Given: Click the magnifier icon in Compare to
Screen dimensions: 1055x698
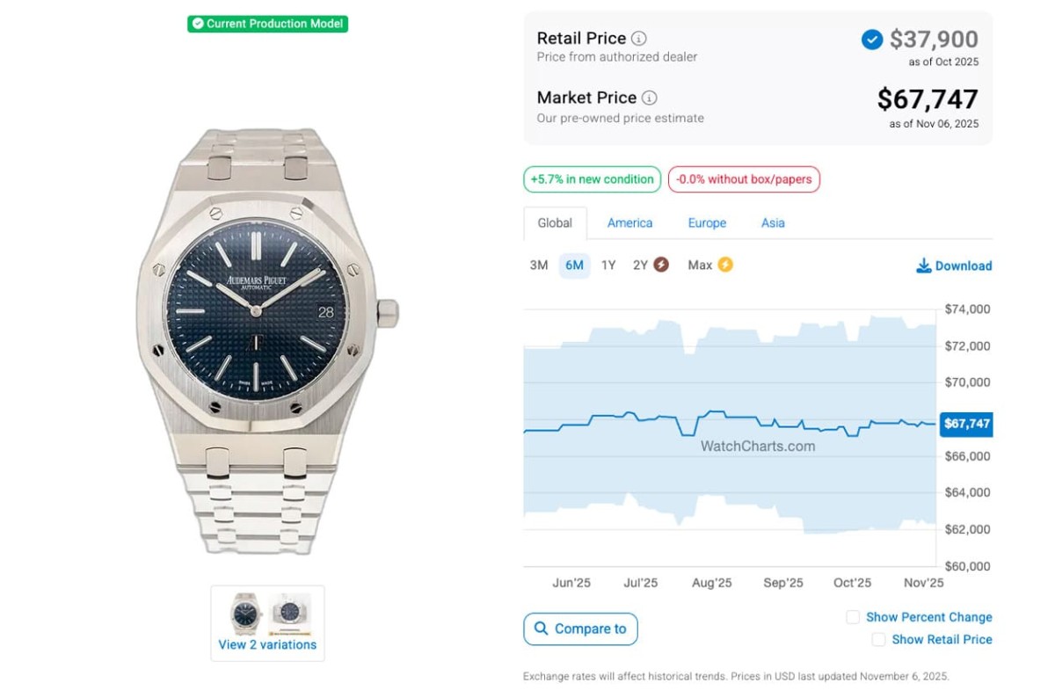Looking at the screenshot, I should tap(541, 629).
